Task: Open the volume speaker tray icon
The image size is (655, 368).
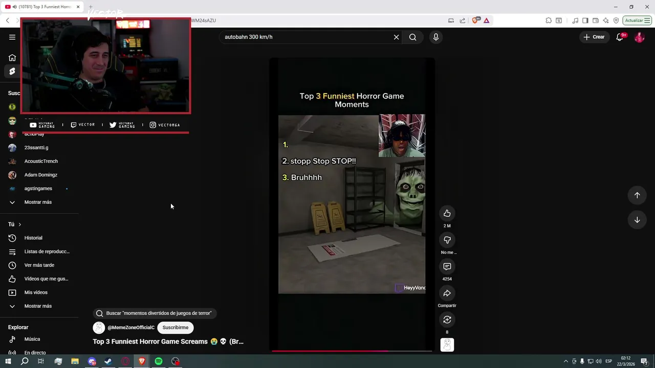Action: pos(599,361)
